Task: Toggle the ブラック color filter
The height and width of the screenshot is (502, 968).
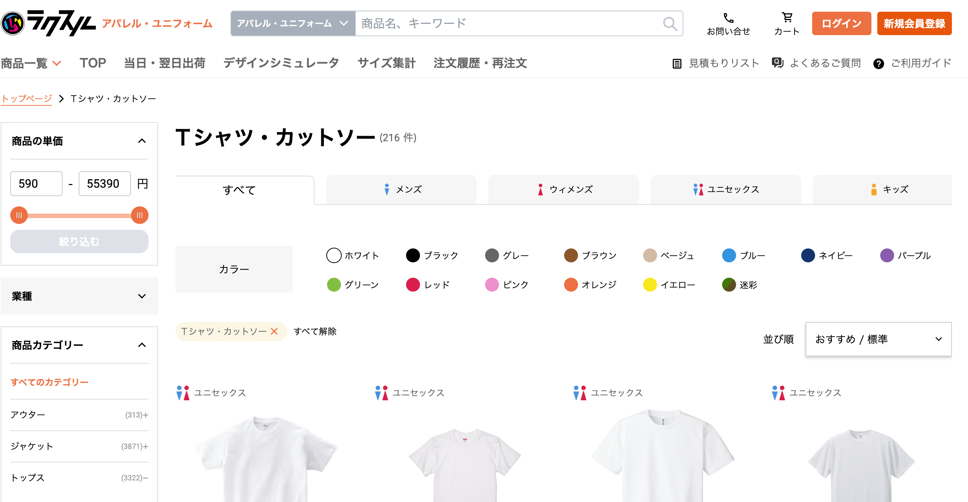Action: 413,255
